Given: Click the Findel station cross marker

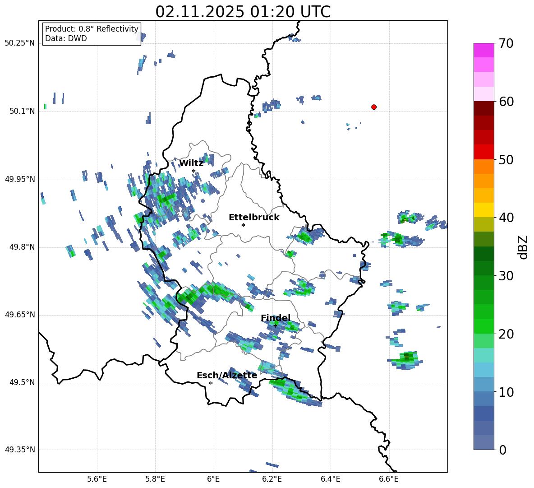Looking at the screenshot, I should (x=275, y=325).
